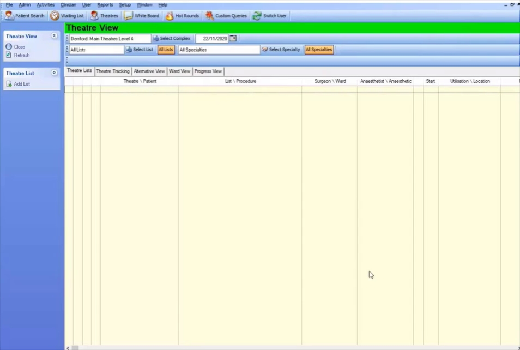Open Patient Search from the toolbar
The height and width of the screenshot is (350, 520).
pos(25,16)
